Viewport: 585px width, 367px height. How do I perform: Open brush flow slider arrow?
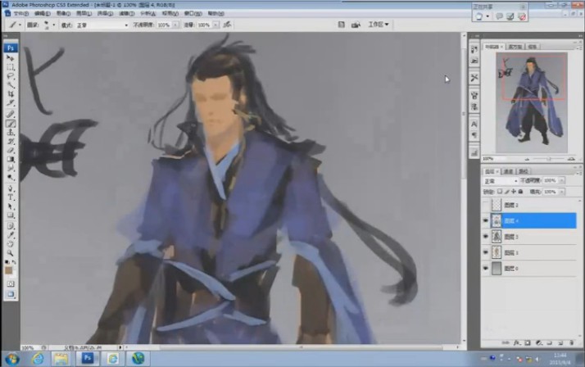click(x=215, y=25)
